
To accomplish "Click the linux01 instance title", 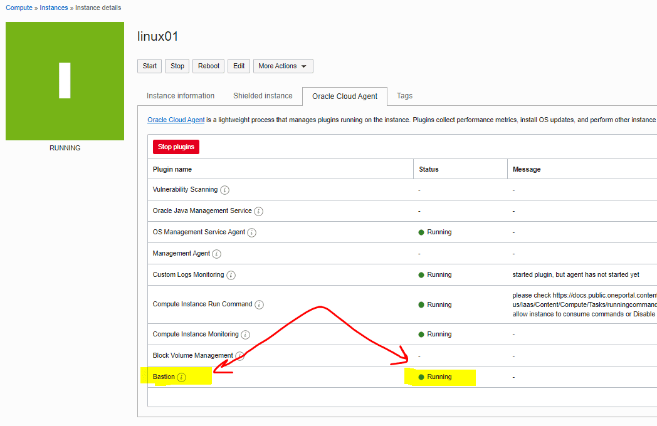I will tap(158, 36).
